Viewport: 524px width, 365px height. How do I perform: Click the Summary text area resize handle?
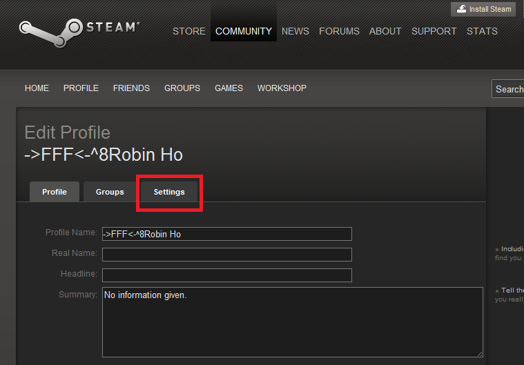[480, 354]
